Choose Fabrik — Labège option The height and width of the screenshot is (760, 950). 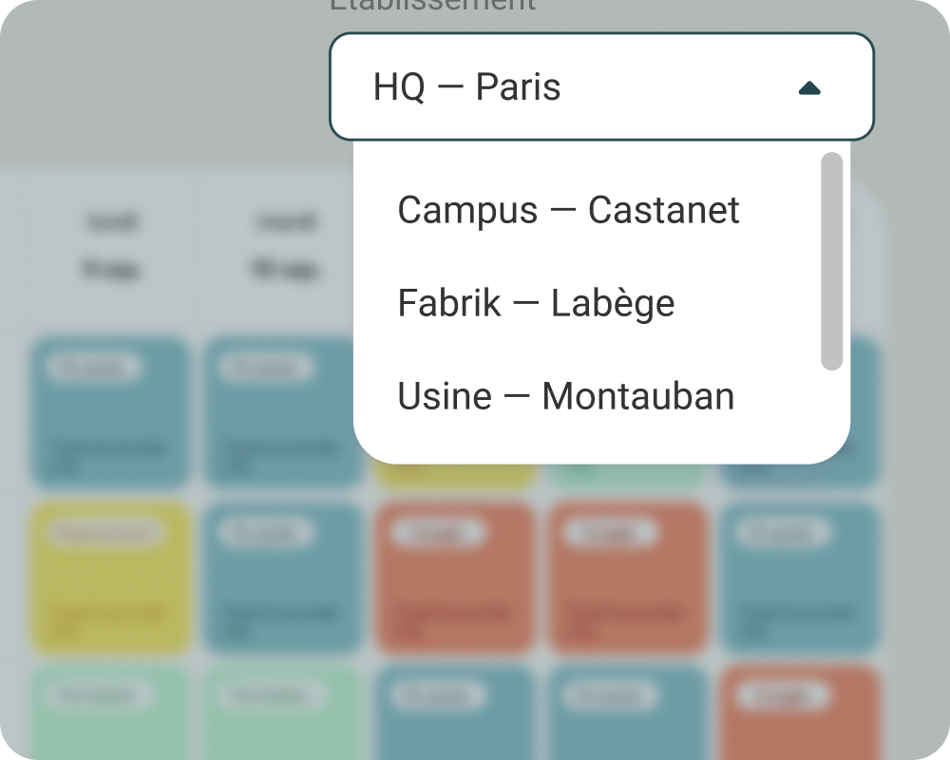536,303
